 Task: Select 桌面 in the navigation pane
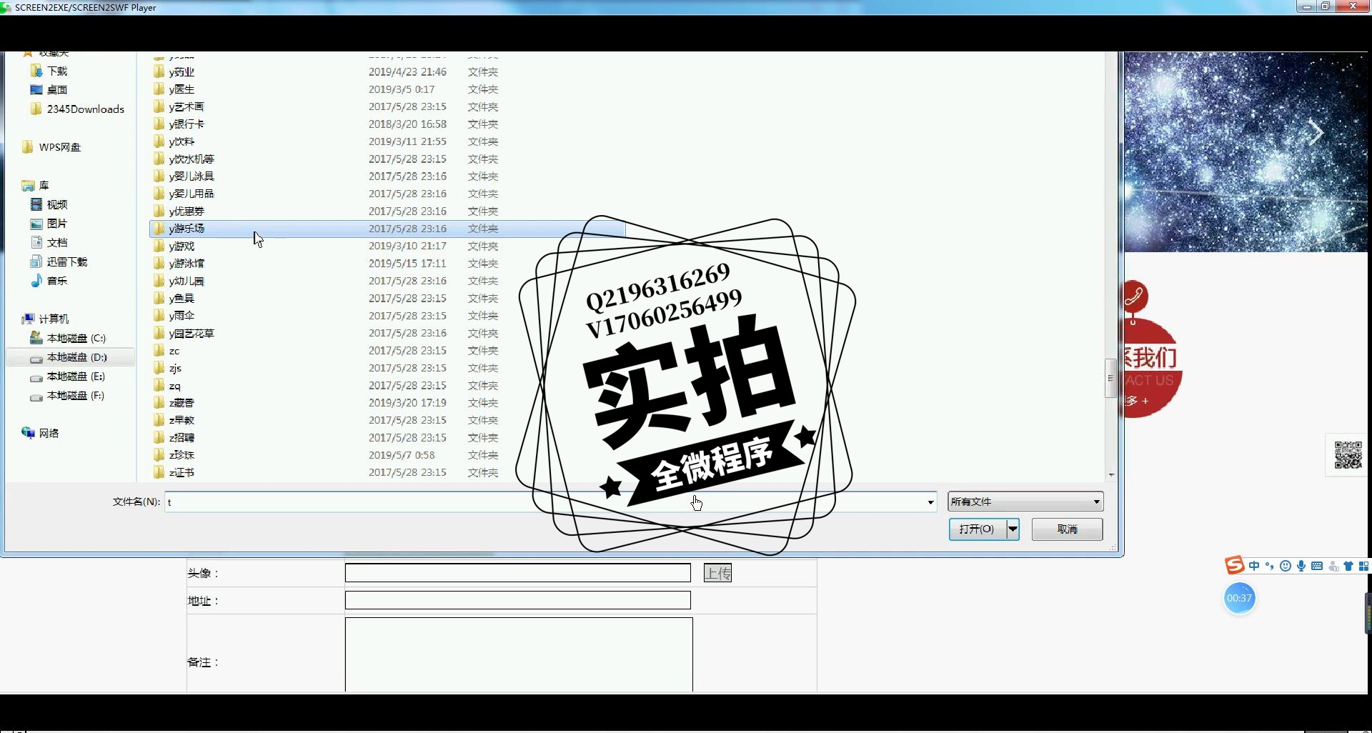(57, 89)
